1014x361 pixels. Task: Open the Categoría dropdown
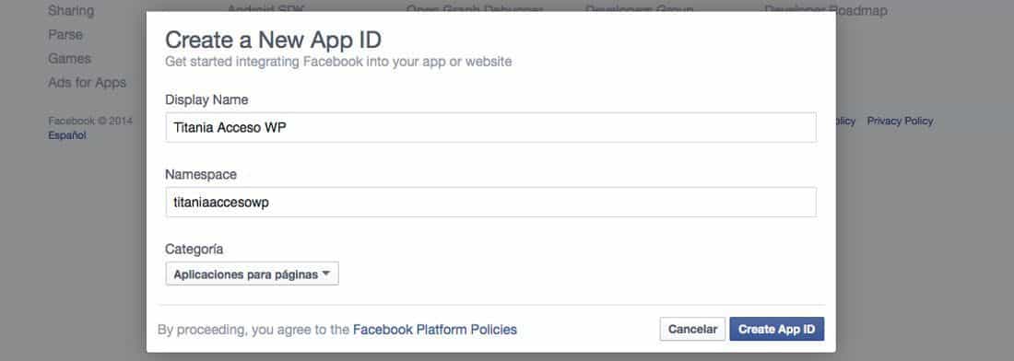(x=253, y=274)
